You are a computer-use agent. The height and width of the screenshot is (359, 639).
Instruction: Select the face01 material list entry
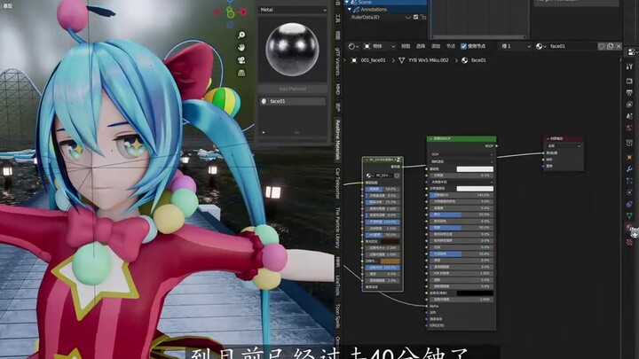tap(293, 101)
